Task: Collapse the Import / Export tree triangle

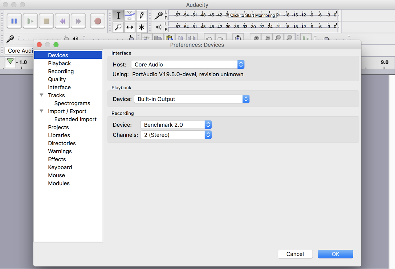Action: [41, 111]
